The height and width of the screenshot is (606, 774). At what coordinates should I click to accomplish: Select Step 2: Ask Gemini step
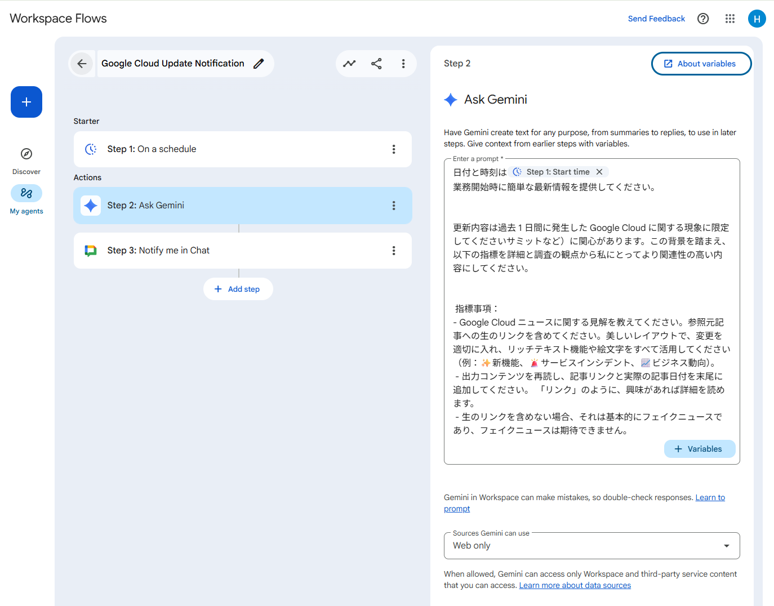coord(225,206)
